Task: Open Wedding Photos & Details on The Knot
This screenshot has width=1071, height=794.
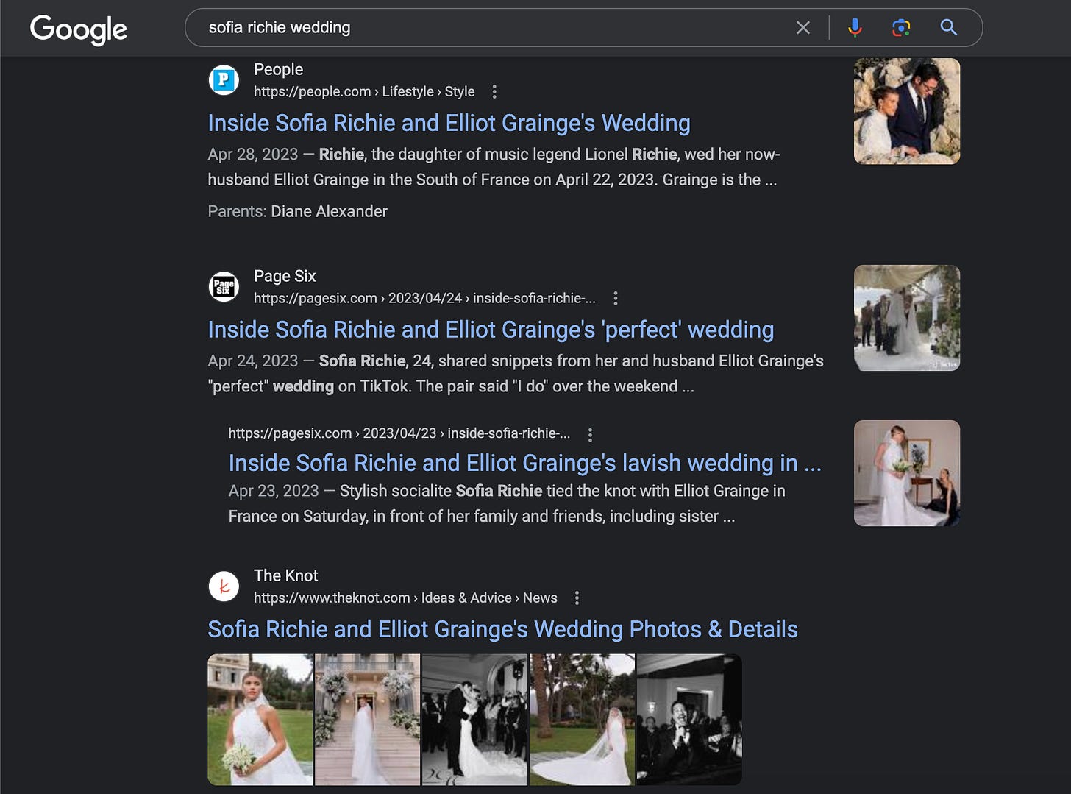Action: click(502, 629)
